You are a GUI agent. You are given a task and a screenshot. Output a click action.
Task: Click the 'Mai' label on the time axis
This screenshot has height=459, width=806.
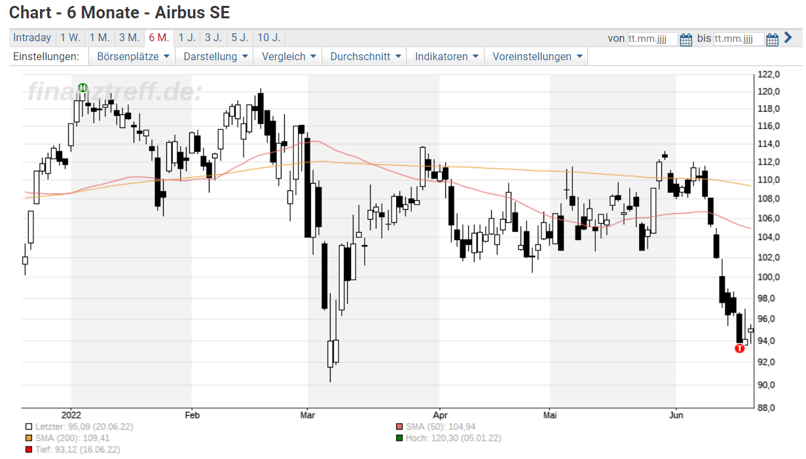click(550, 415)
